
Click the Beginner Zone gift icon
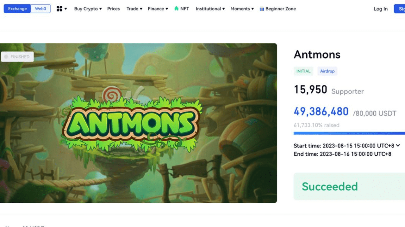(262, 9)
